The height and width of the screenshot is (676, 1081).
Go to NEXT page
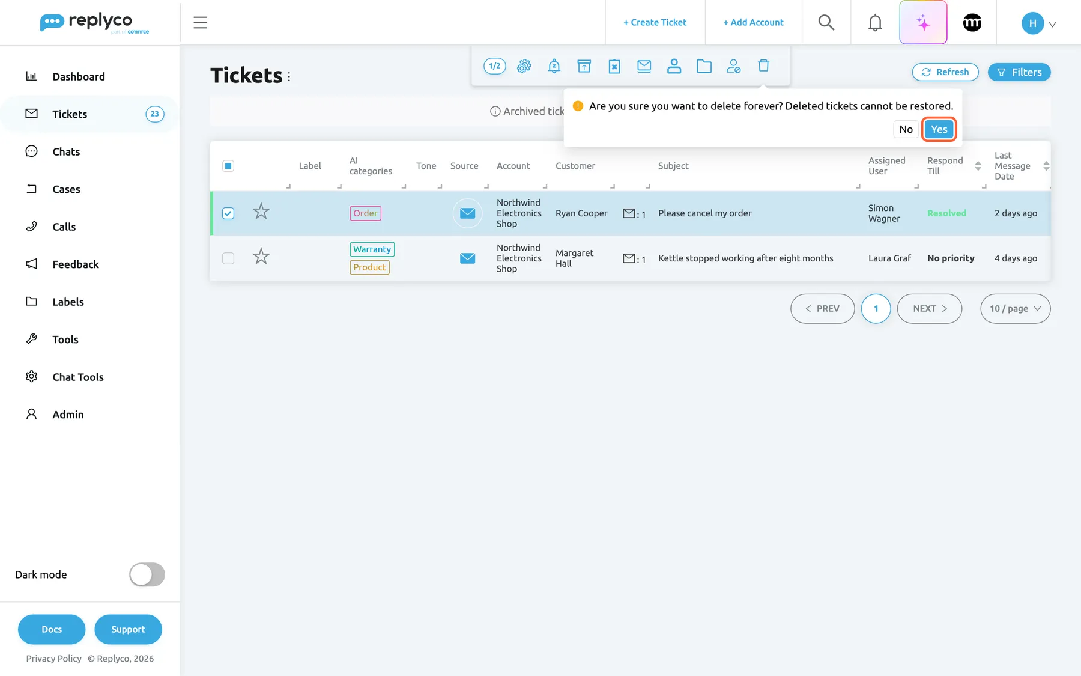coord(930,309)
